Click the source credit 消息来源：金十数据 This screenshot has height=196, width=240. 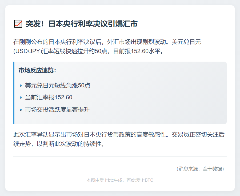coord(200,169)
